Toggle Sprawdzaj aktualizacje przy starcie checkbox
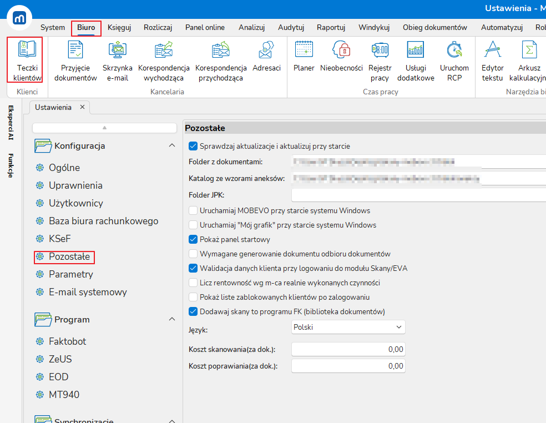This screenshot has height=423, width=546. (193, 146)
